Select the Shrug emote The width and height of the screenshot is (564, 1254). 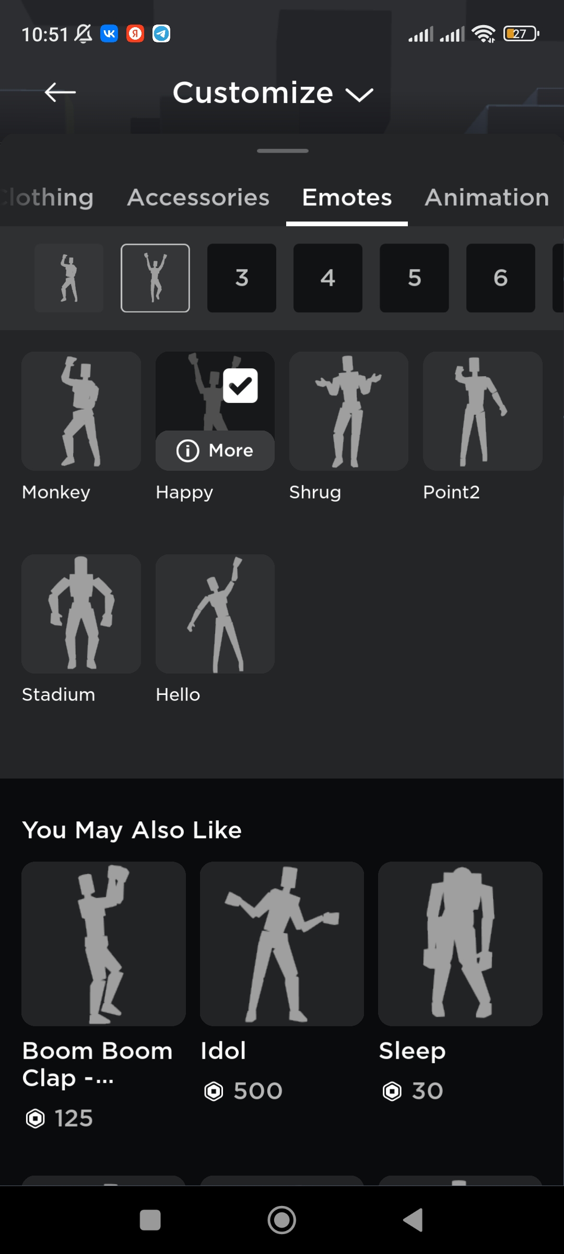tap(349, 411)
